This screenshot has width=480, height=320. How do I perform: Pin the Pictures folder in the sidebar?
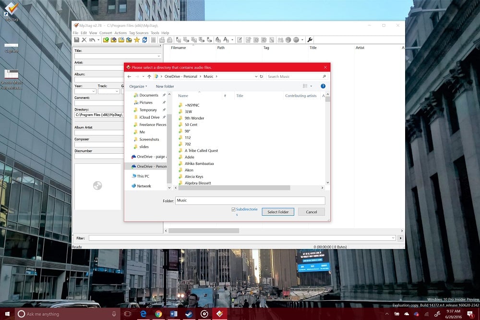pos(164,102)
